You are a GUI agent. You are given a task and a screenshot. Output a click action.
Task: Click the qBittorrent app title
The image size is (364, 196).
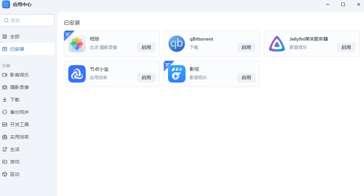[x=201, y=39]
